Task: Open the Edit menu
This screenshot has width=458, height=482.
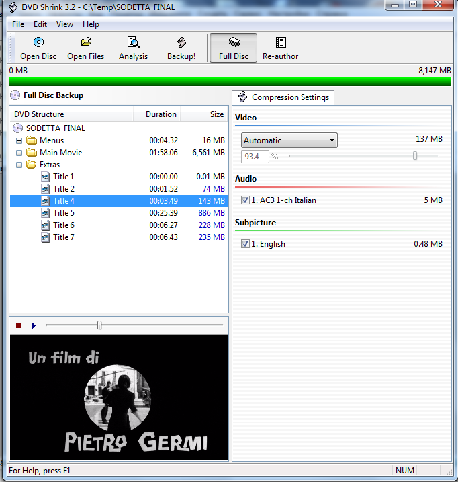Action: 40,24
